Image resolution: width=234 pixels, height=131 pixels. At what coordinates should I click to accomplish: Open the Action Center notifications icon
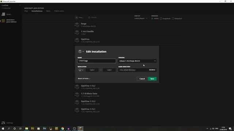[230, 128]
